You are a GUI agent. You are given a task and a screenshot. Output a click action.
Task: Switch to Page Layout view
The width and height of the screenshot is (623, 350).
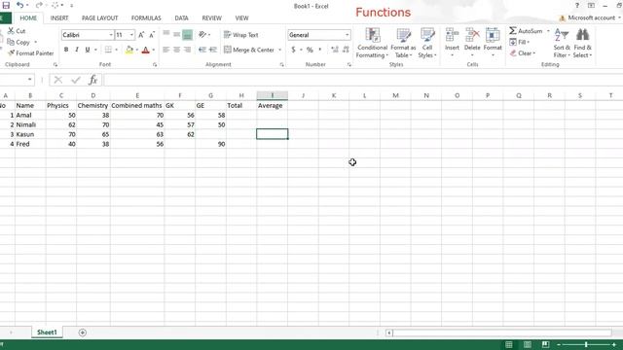tap(528, 344)
